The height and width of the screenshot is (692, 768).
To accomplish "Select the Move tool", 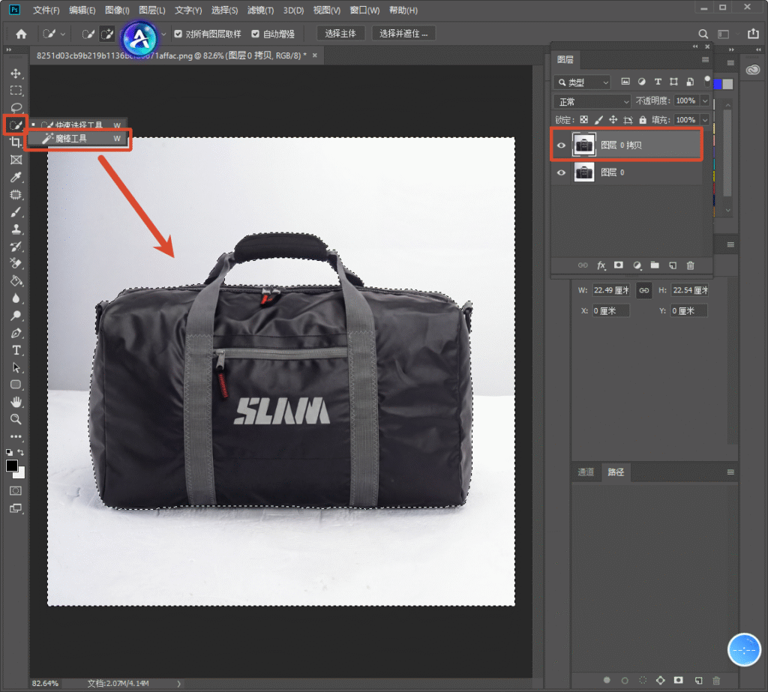I will (x=16, y=73).
